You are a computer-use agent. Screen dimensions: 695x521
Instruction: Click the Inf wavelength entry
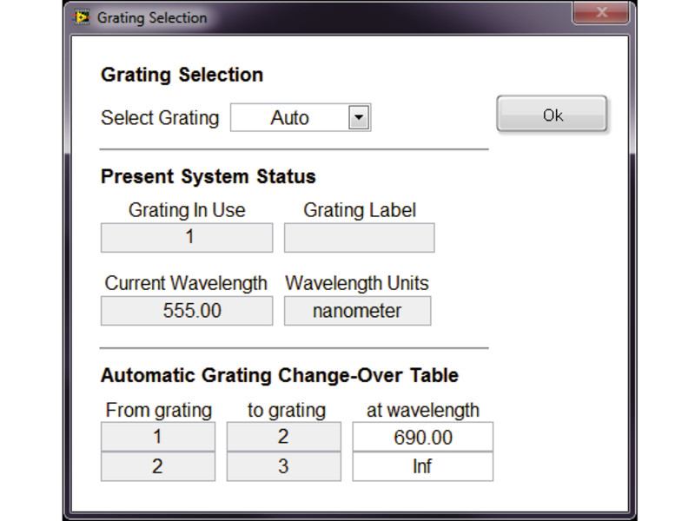click(423, 467)
